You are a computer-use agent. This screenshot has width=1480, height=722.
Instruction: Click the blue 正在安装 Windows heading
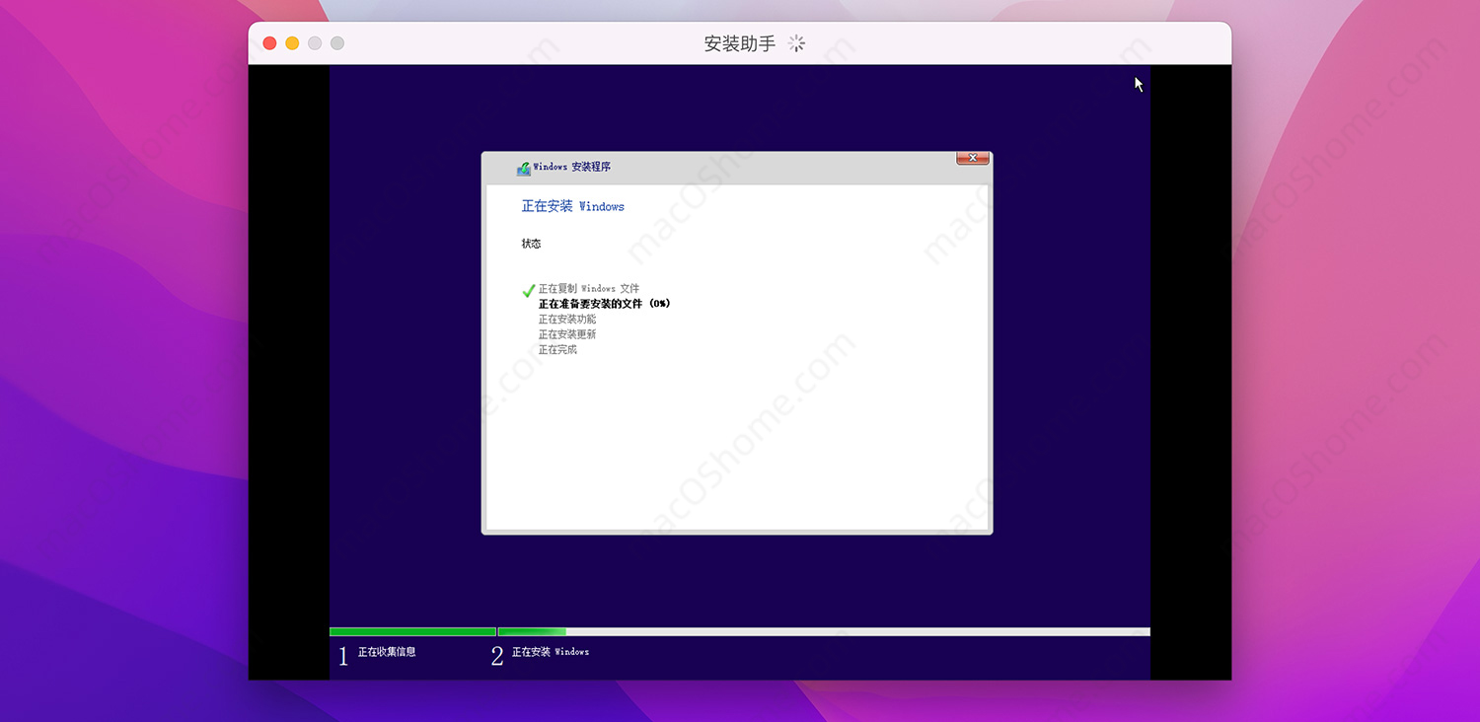click(x=572, y=206)
